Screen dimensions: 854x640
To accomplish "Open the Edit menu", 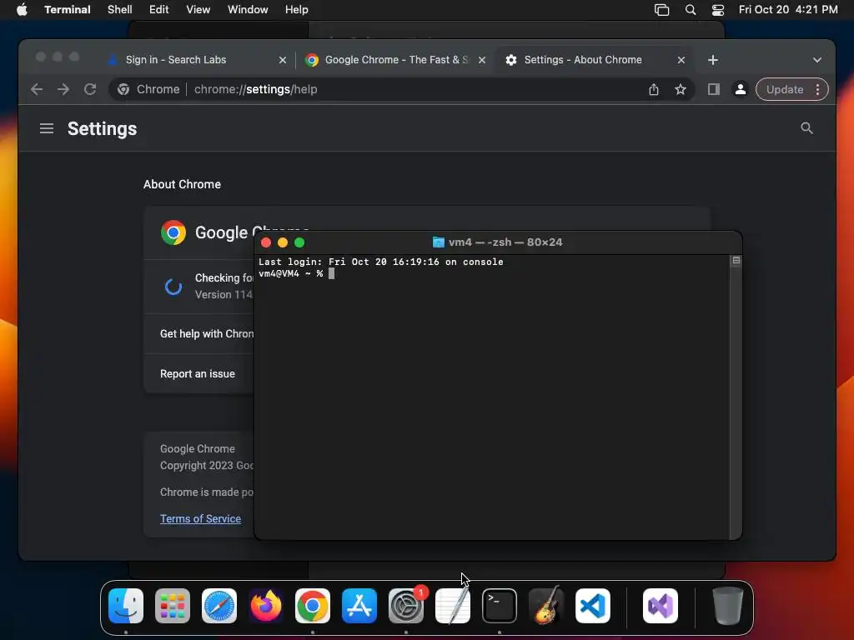I will coord(159,10).
